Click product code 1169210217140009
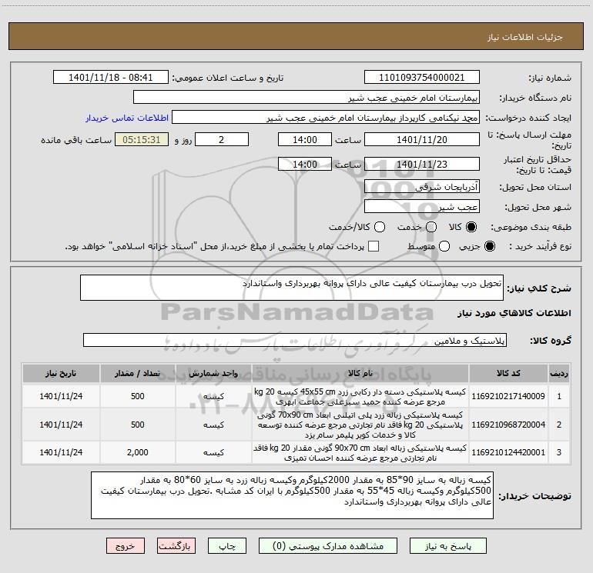 tap(508, 396)
